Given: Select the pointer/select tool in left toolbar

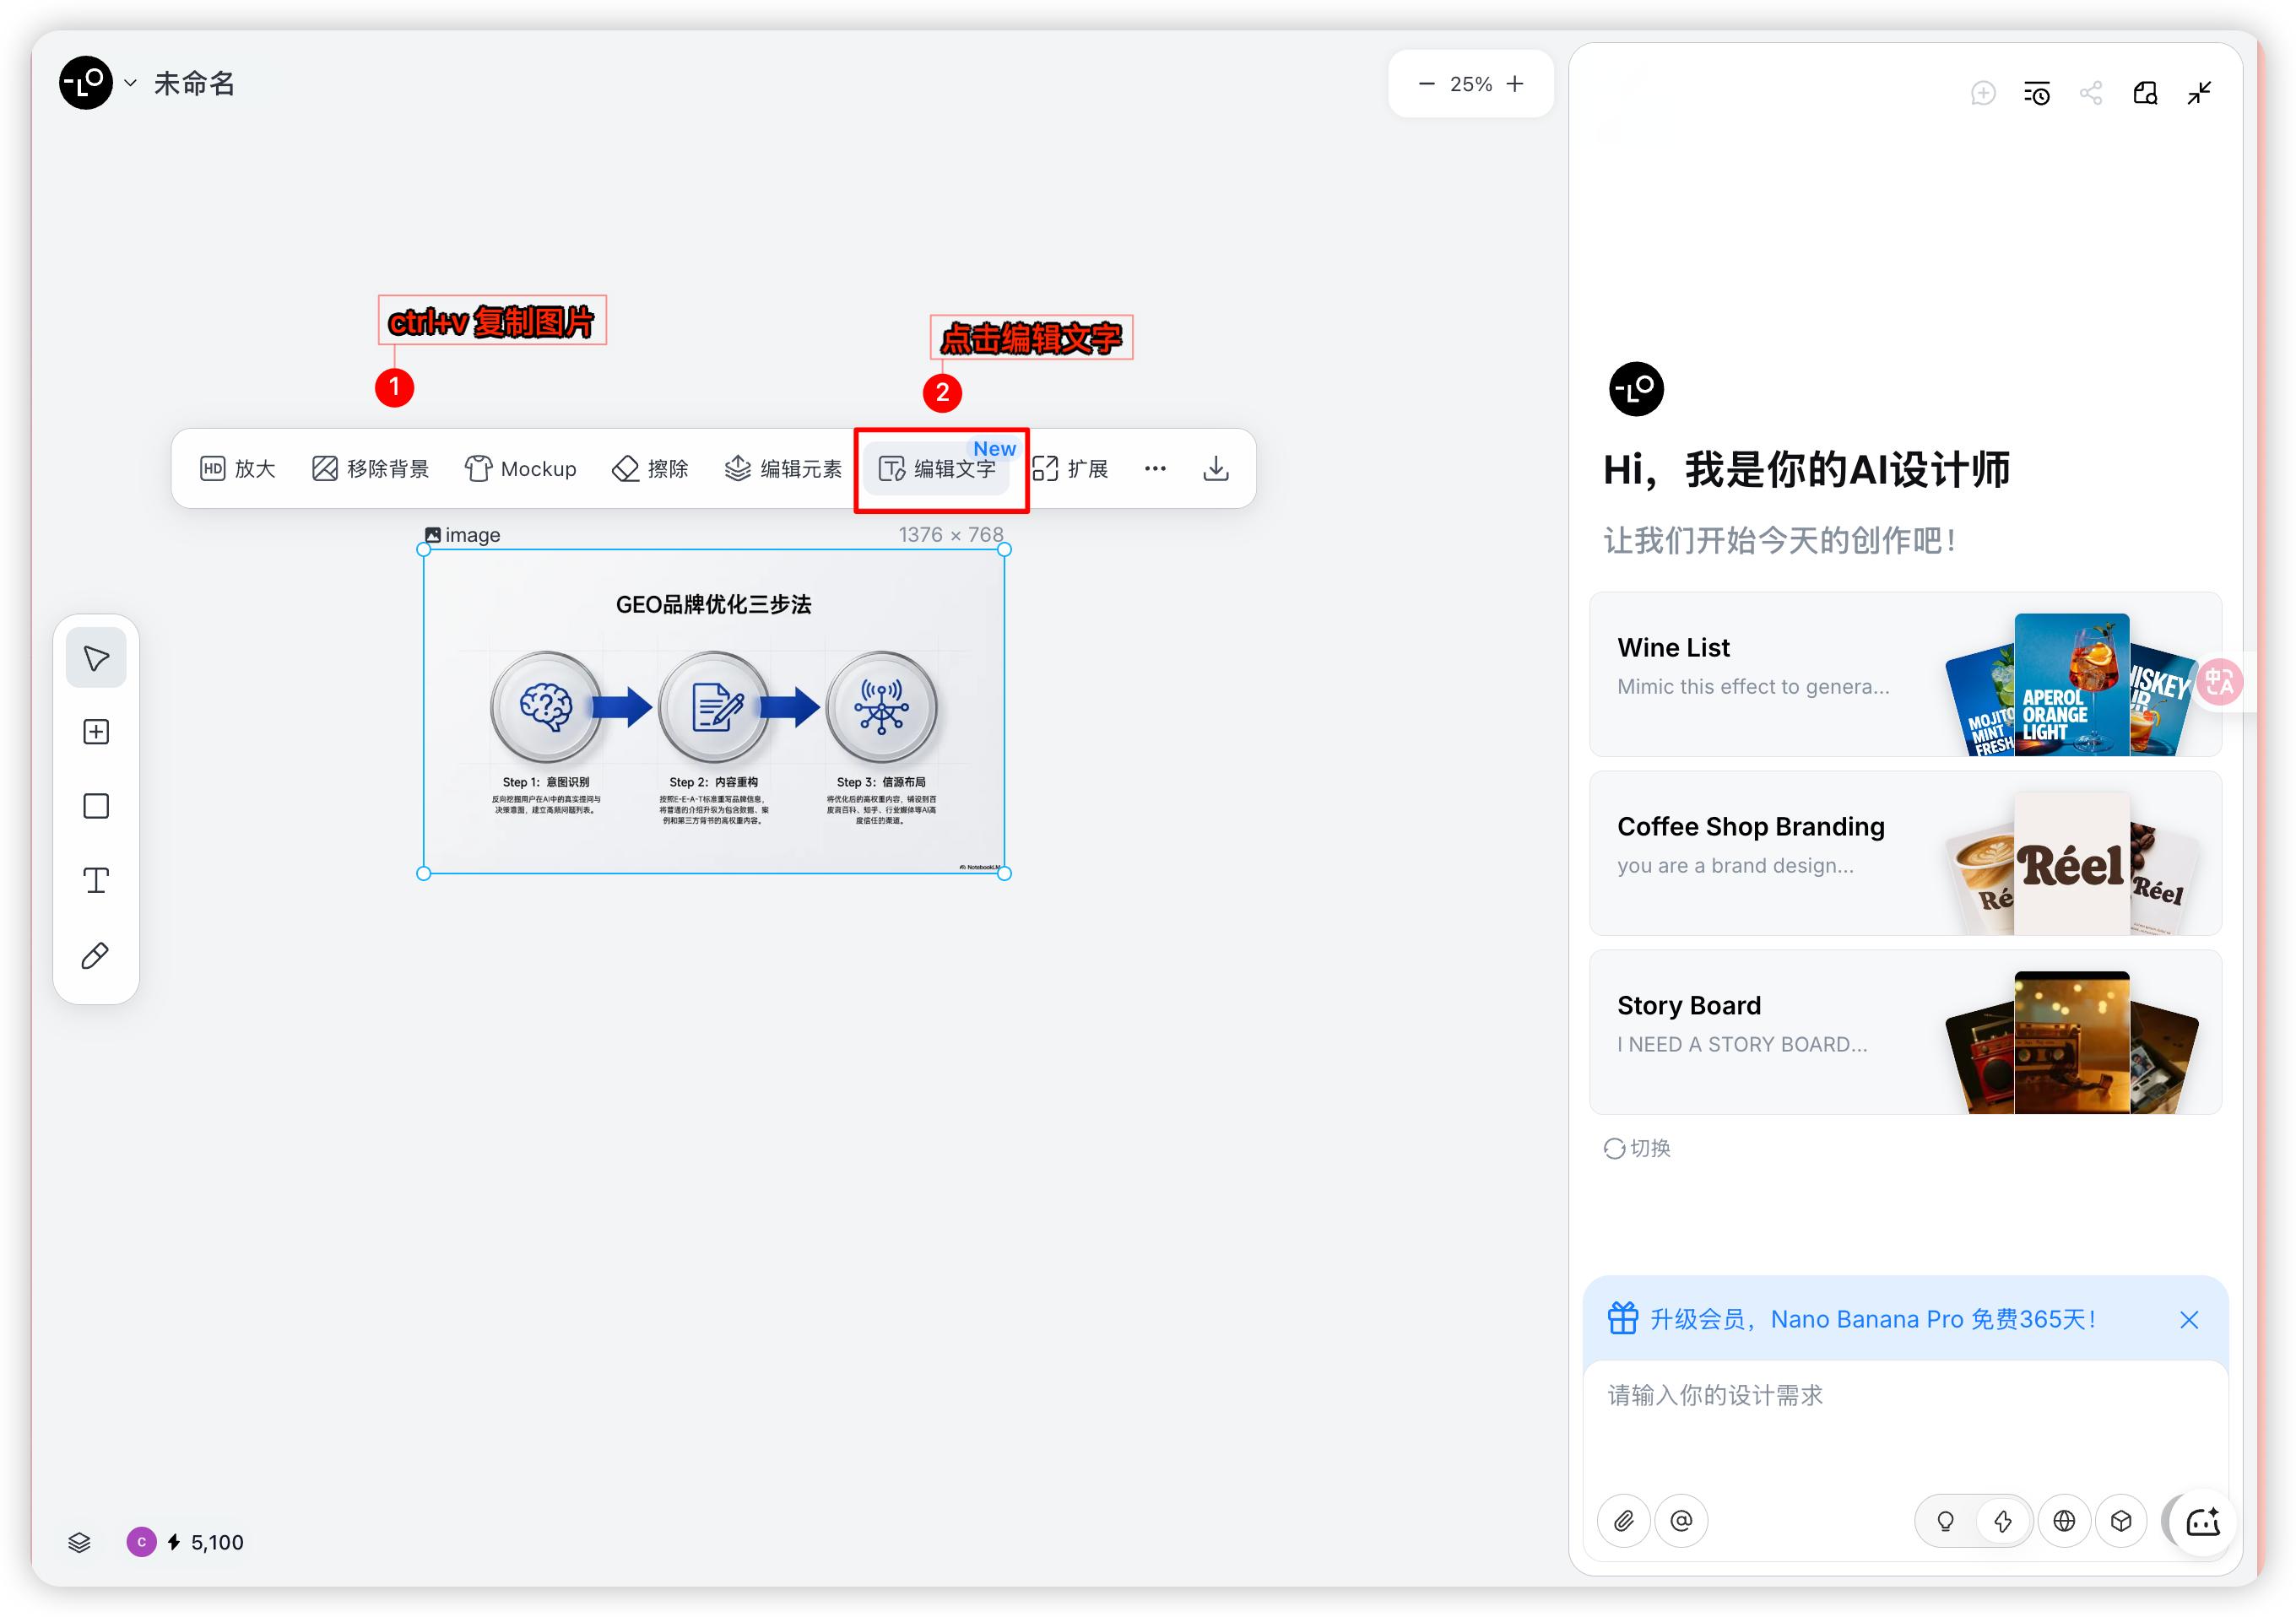Looking at the screenshot, I should click(x=96, y=658).
